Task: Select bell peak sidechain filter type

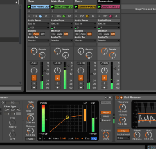Action: click(13, 110)
